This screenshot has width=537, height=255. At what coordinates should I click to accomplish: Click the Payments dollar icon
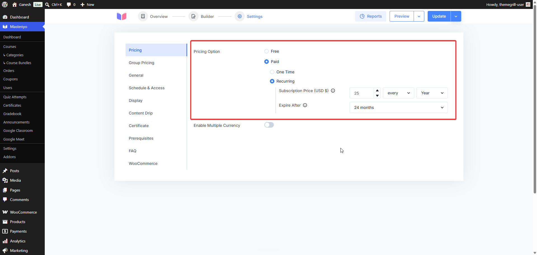coord(5,231)
